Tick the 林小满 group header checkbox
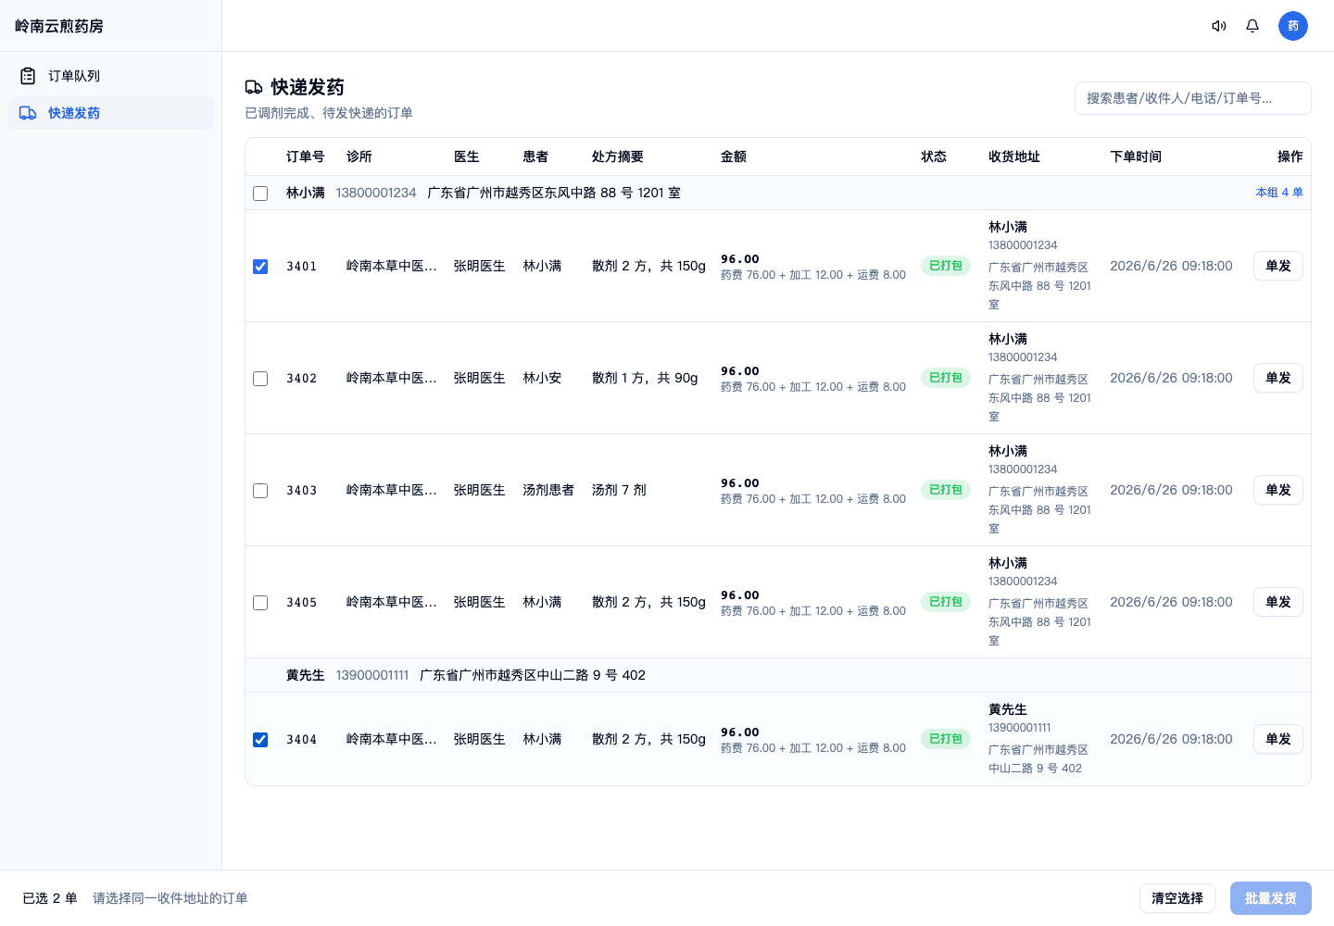1334x926 pixels. 260,194
